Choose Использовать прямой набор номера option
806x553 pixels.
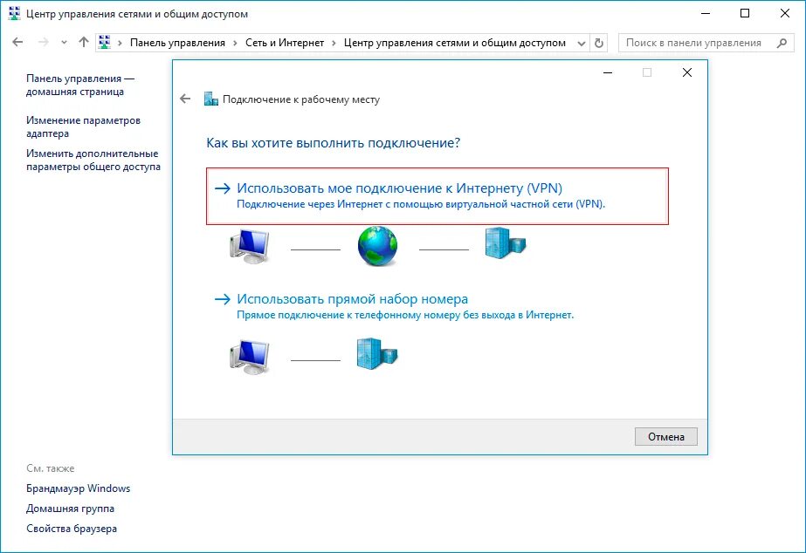point(352,299)
